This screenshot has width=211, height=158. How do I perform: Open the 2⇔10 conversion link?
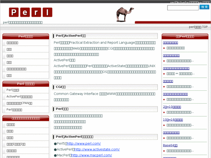[172, 107]
